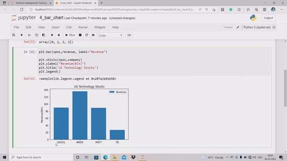Open the Insert menu
This screenshot has height=161, width=287.
pos(56,27)
